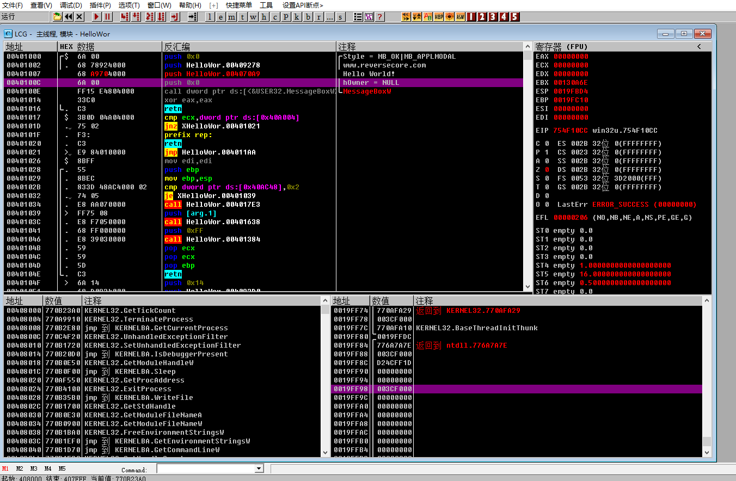Screen dimensions: 736x481
Task: Select the EAX register value
Action: coord(571,57)
